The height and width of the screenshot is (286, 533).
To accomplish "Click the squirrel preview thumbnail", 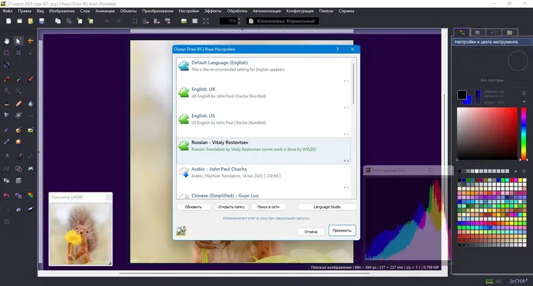I will point(81,234).
